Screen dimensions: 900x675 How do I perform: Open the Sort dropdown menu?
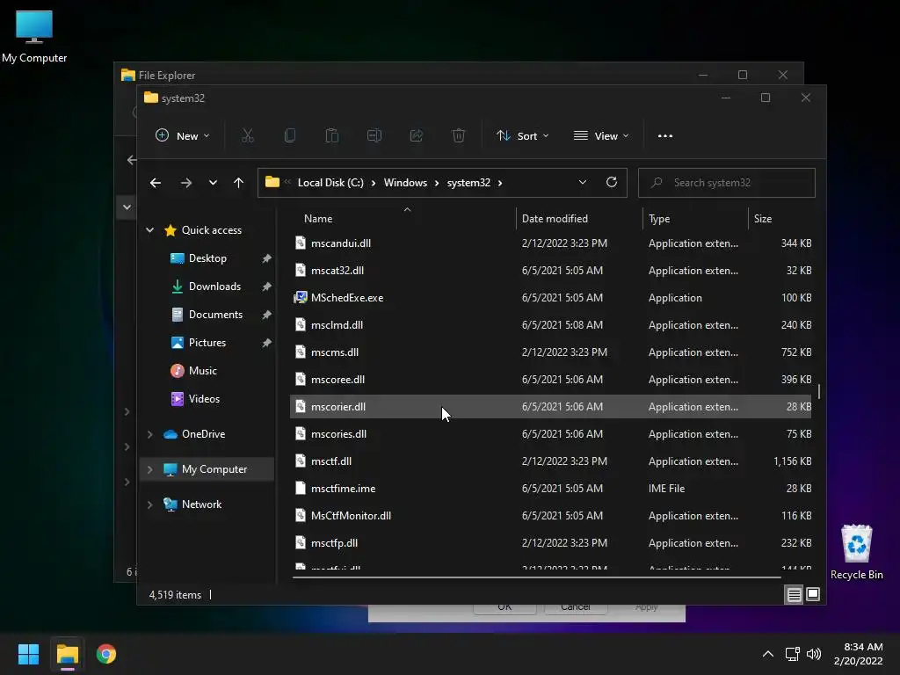(x=523, y=136)
